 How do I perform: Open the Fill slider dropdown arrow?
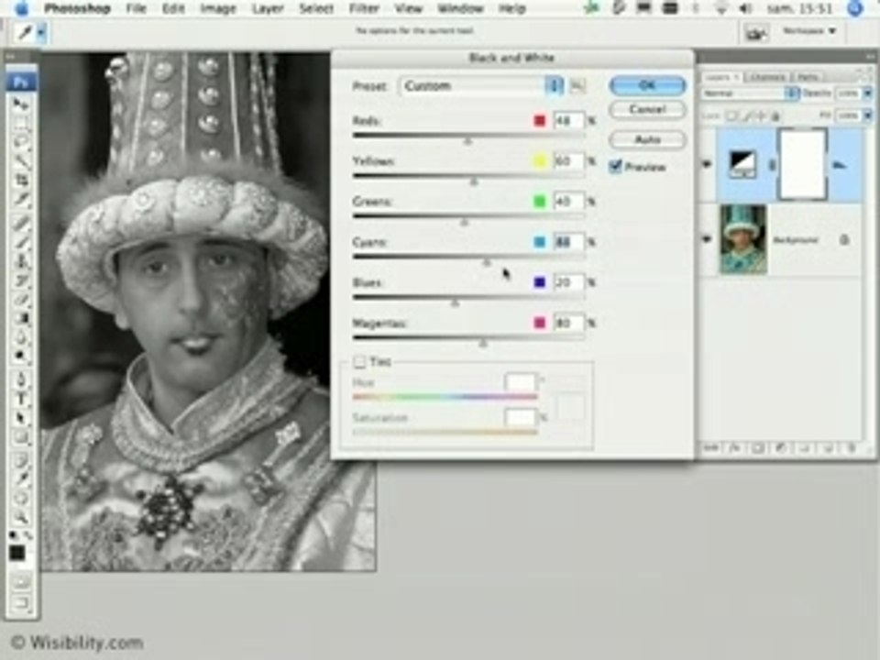click(x=867, y=115)
